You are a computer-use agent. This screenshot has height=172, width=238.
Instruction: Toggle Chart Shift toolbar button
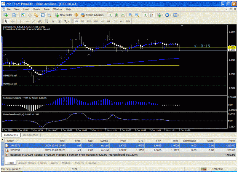click(x=152, y=15)
